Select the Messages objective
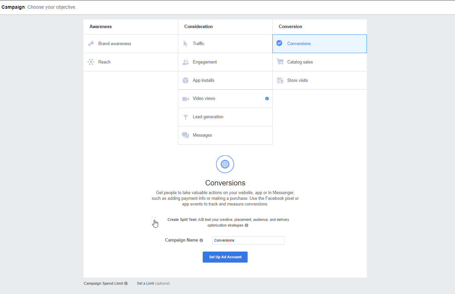 (x=225, y=135)
